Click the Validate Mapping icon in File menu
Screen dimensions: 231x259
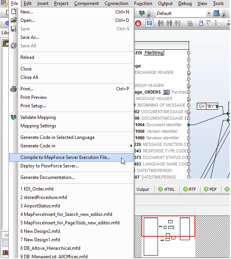[x=13, y=117]
